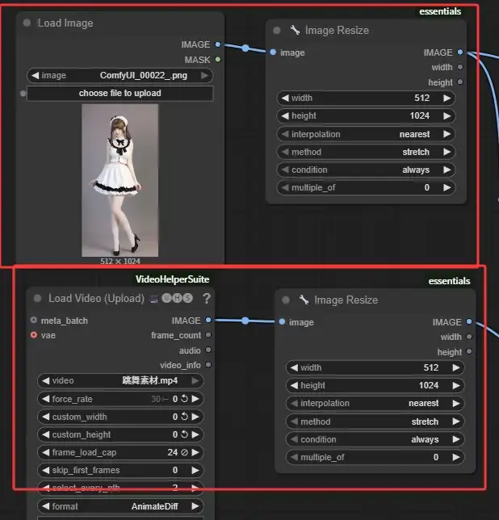The image size is (499, 520).
Task: Open the interpolation dropdown in top Image Resize
Action: tap(366, 134)
